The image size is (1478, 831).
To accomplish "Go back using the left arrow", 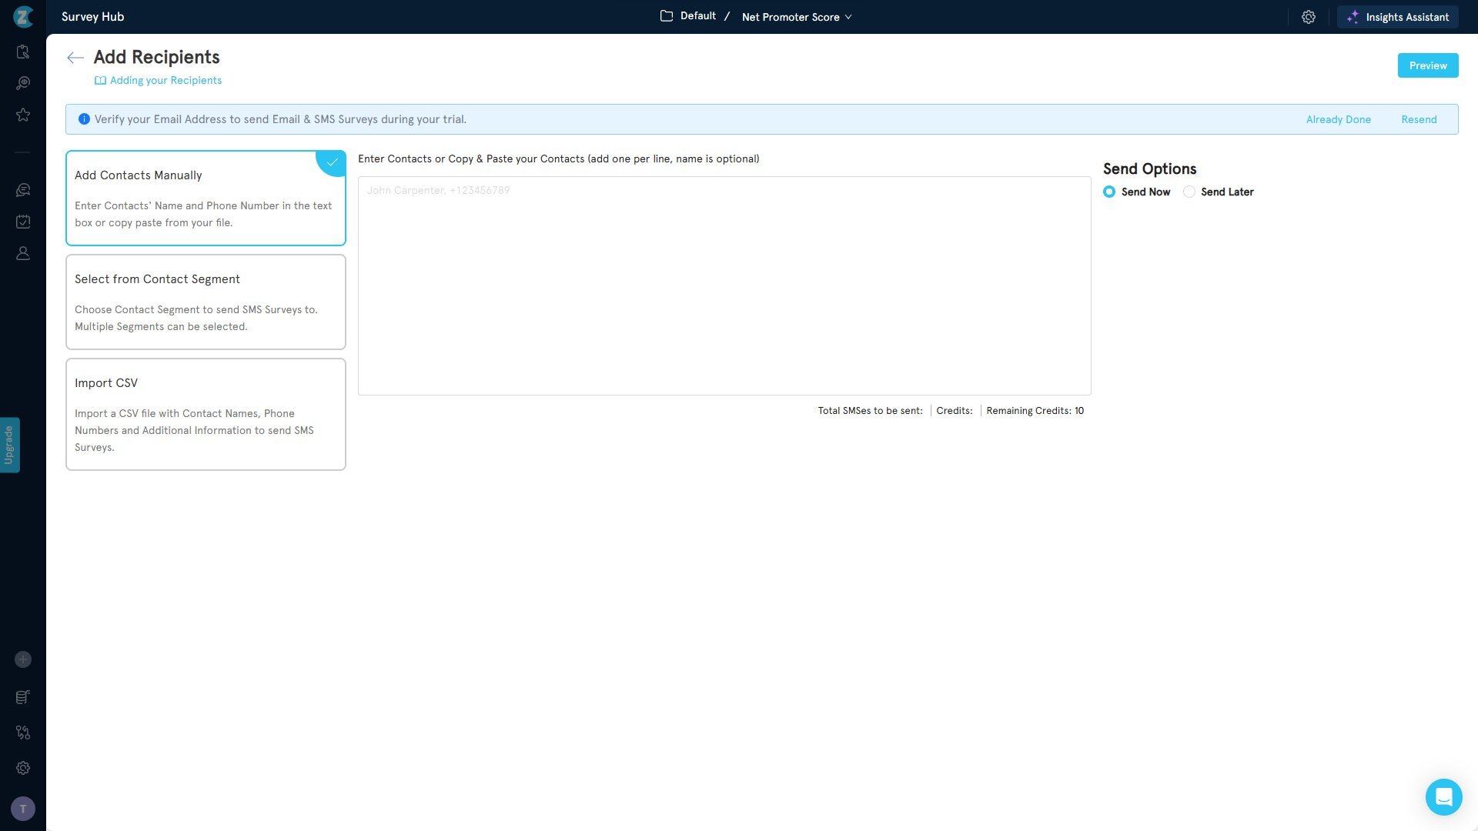I will (x=75, y=58).
